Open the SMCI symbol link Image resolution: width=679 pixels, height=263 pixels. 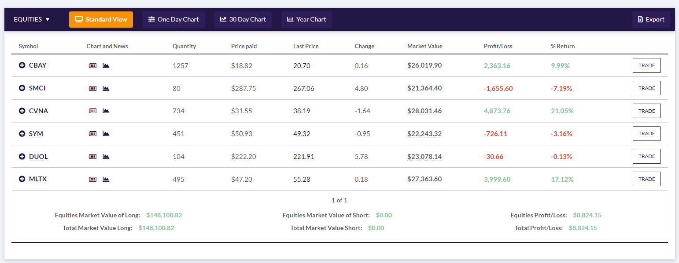point(37,88)
